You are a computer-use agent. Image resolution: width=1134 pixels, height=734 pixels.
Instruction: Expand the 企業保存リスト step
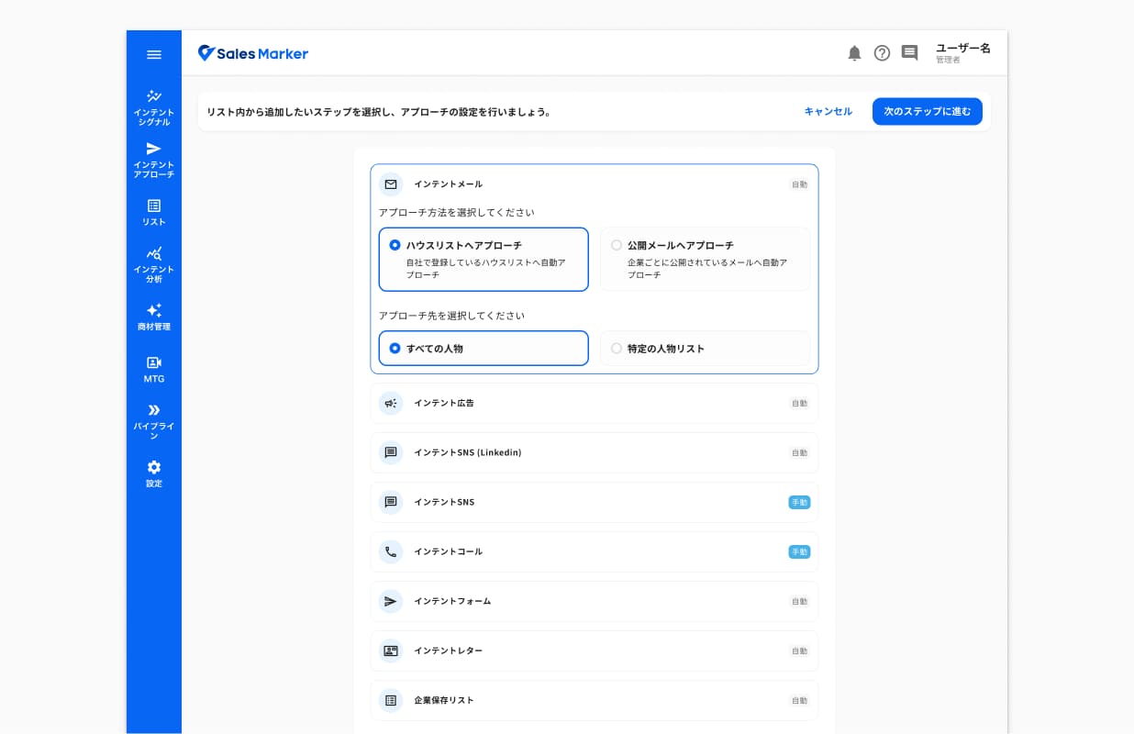click(x=595, y=700)
